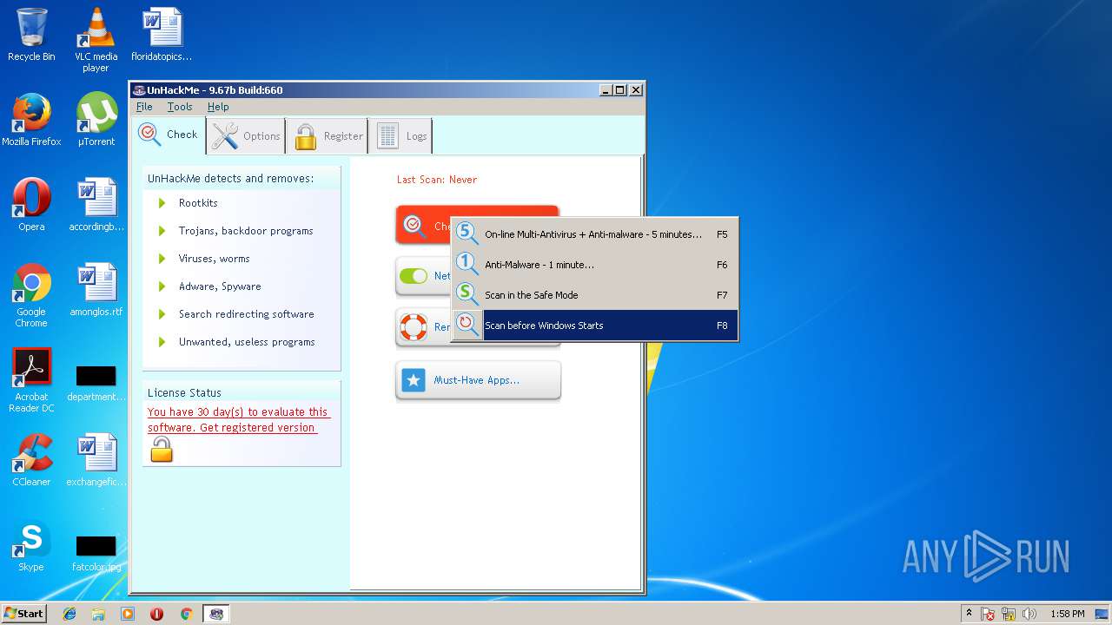The image size is (1112, 625).
Task: Click the Safe Mode S magnifier icon
Action: [467, 294]
